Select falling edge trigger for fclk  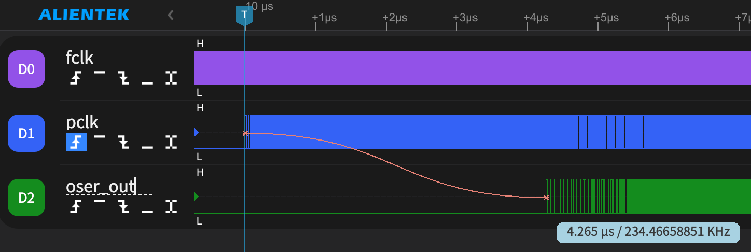(x=123, y=78)
